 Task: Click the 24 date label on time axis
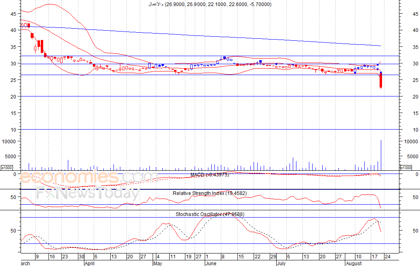tap(387, 257)
